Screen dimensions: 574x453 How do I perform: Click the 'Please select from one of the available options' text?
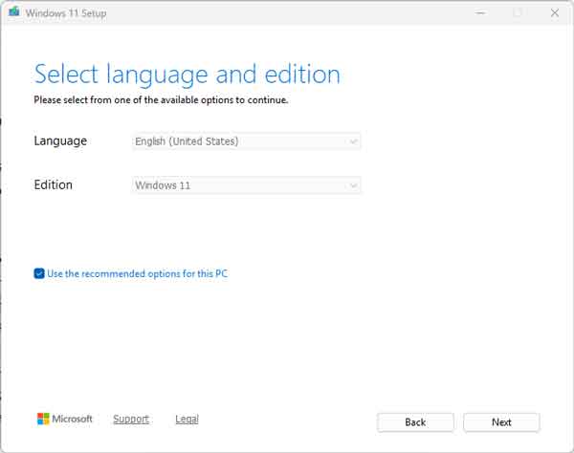(x=161, y=99)
